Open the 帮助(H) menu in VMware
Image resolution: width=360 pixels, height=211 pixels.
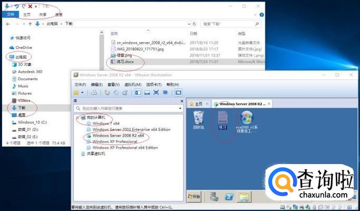[173, 84]
